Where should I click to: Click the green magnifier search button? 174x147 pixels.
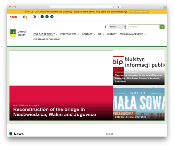point(162,27)
